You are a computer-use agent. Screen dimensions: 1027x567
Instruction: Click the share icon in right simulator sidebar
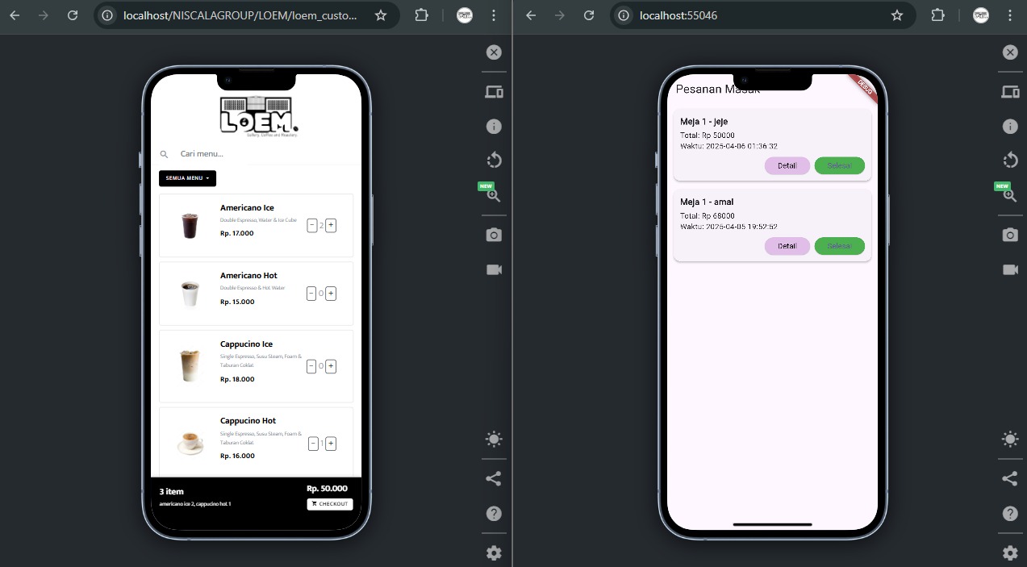1009,478
